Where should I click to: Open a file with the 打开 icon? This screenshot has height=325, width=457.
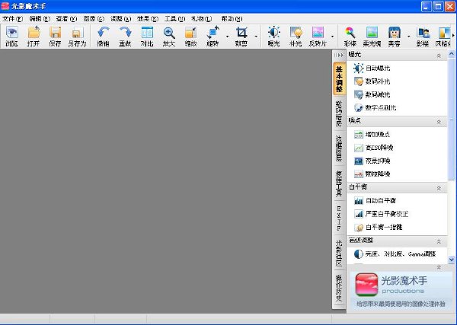(x=34, y=36)
